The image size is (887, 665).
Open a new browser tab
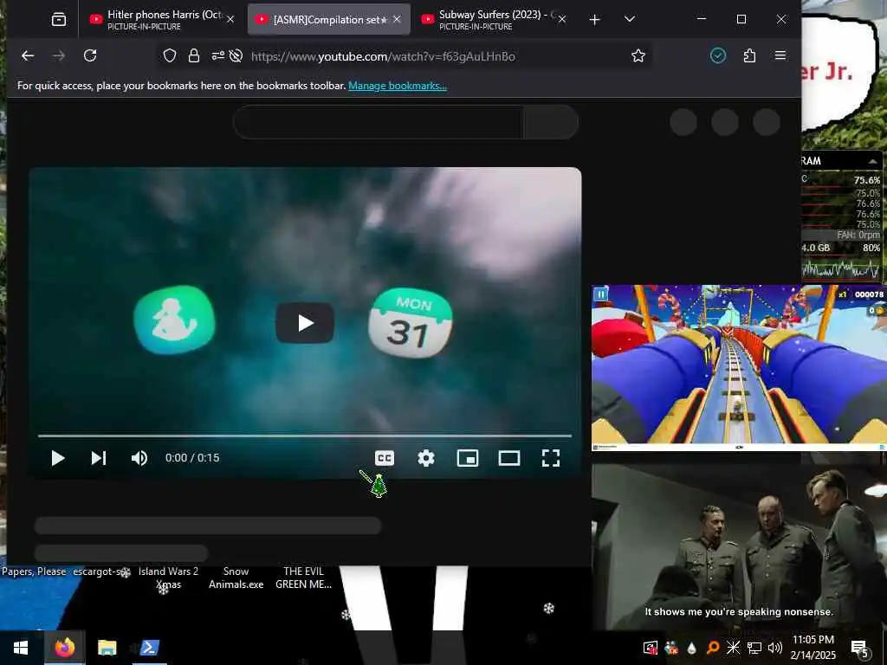point(594,20)
